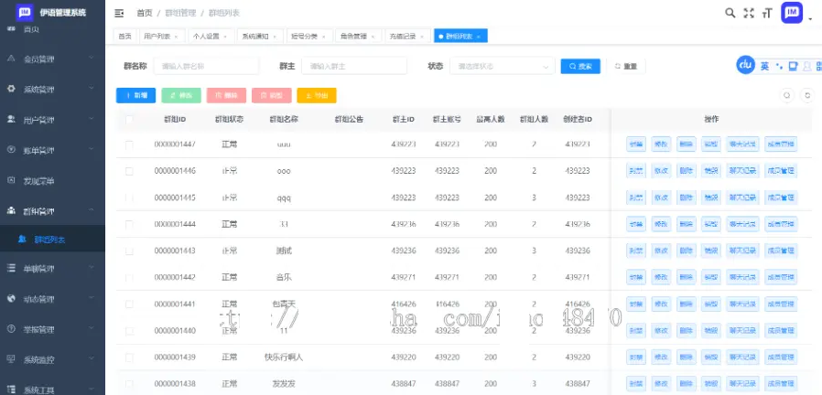Close the 用户列表 tab with its x icon

pyautogui.click(x=178, y=37)
